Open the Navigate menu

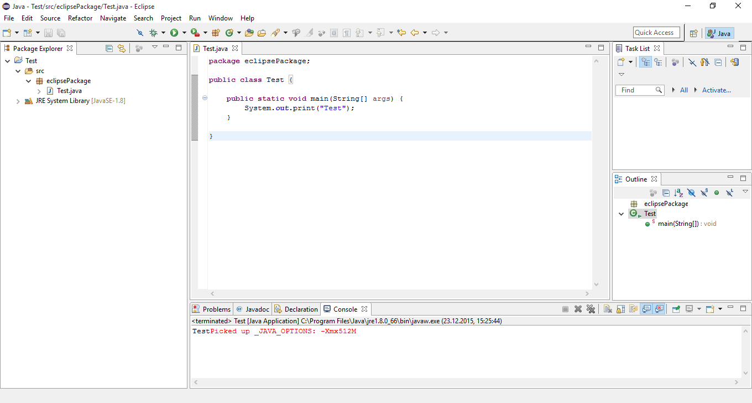tap(113, 18)
